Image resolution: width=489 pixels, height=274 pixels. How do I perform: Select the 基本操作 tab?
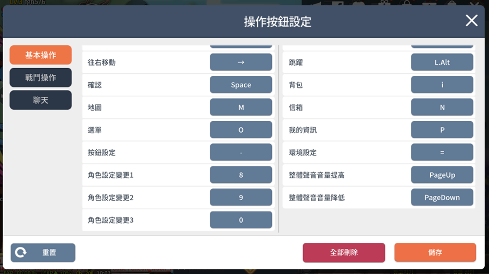pos(41,55)
